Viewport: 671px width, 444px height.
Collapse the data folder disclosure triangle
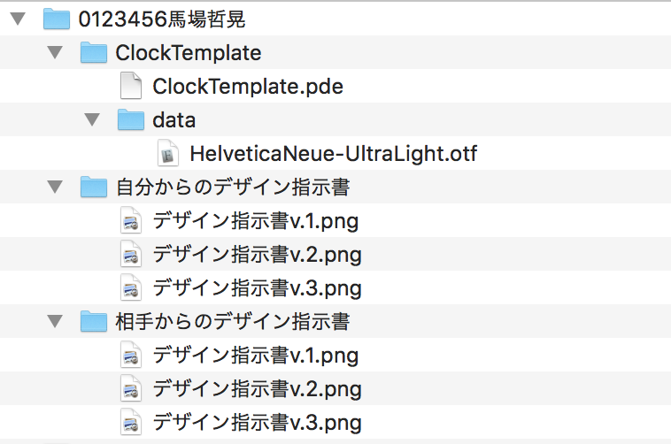(x=92, y=119)
